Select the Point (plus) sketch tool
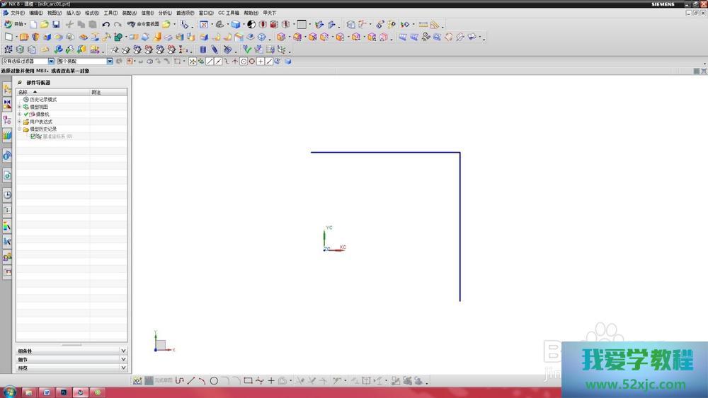Screen dimensions: 708x398 271,381
